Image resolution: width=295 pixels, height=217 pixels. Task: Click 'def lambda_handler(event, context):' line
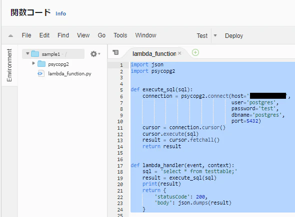click(182, 166)
